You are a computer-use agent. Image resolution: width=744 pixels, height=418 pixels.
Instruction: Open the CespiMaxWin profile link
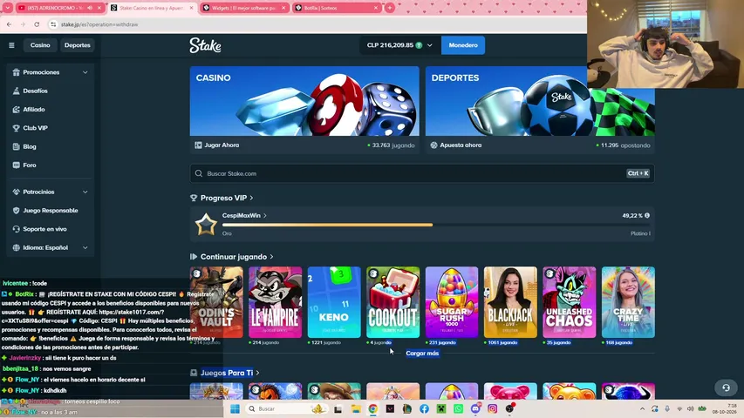coord(244,216)
